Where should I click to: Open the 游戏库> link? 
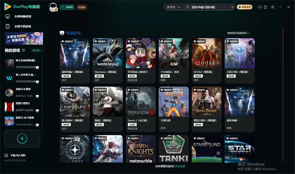click(37, 50)
